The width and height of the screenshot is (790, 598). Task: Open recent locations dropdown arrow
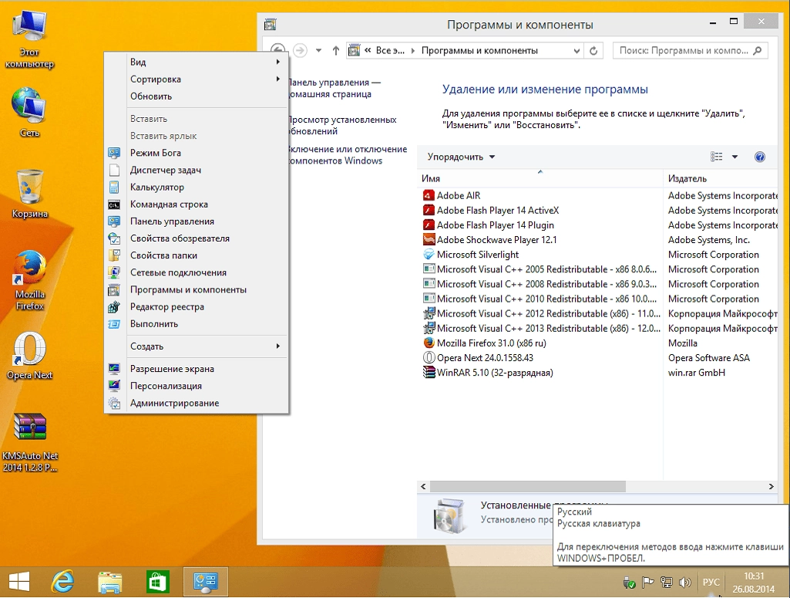pyautogui.click(x=318, y=50)
